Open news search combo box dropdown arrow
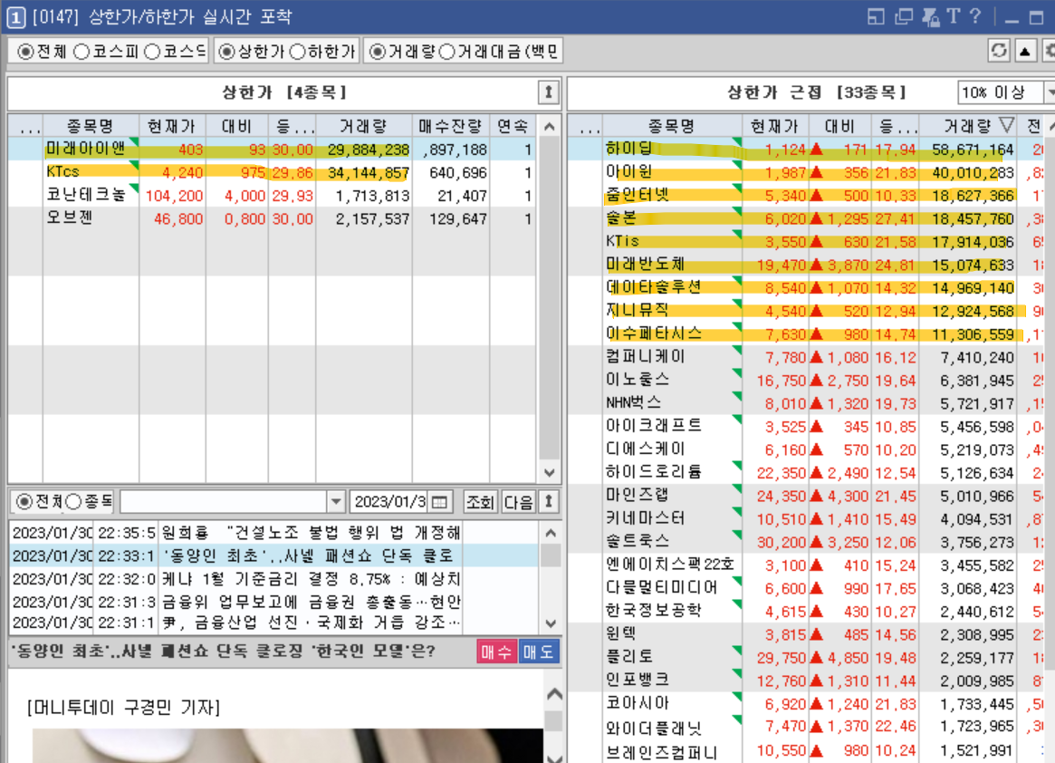Viewport: 1055px width, 763px height. (x=336, y=502)
